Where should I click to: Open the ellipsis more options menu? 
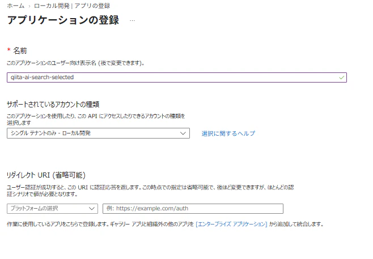point(132,21)
